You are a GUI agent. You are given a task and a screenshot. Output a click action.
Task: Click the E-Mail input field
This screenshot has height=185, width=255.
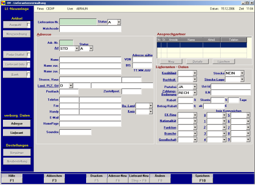(90, 118)
